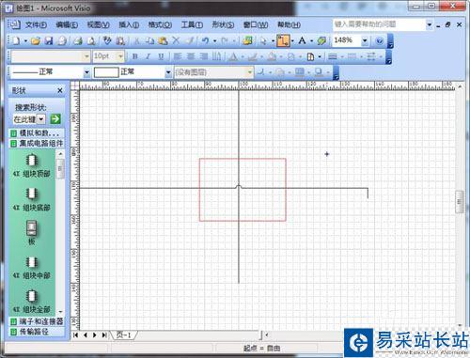Toggle Center text alignment
The width and height of the screenshot is (470, 358).
click(191, 56)
